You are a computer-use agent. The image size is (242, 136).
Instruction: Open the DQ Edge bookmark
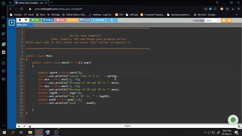54,15
